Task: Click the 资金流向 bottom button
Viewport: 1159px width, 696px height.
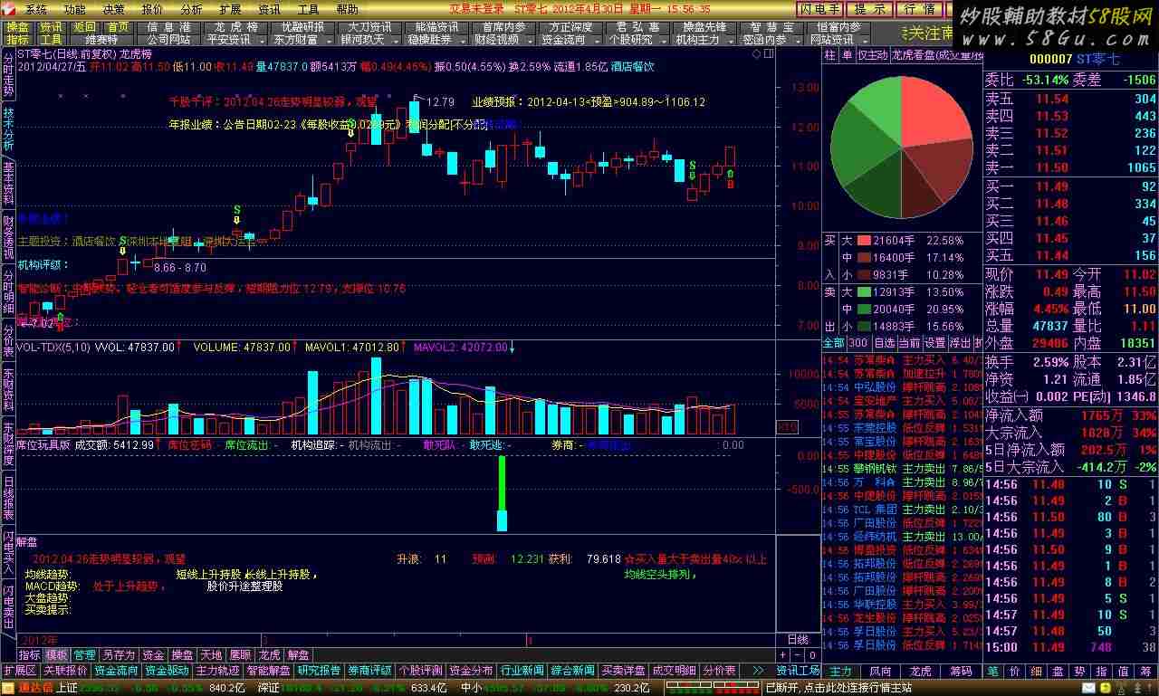Action: (x=116, y=671)
